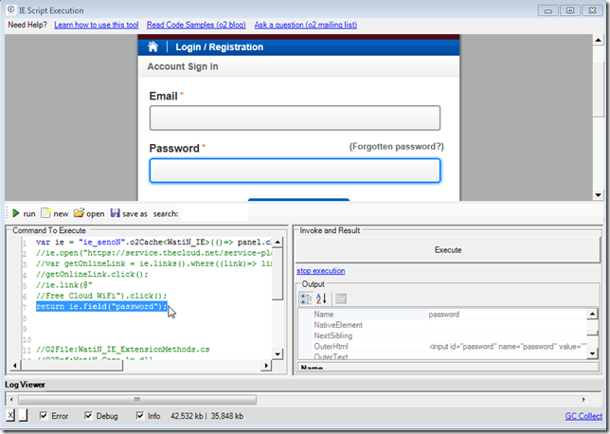Select Alphabetical sort icon in Output grid

(321, 298)
